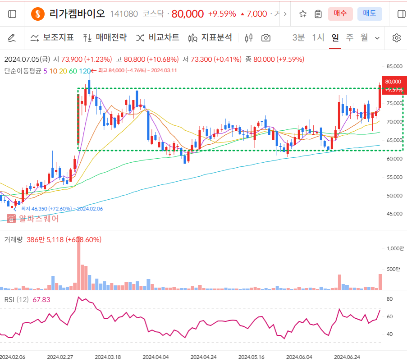Click the 매수 buy button
Screen dimensions: 407x362
pos(340,14)
